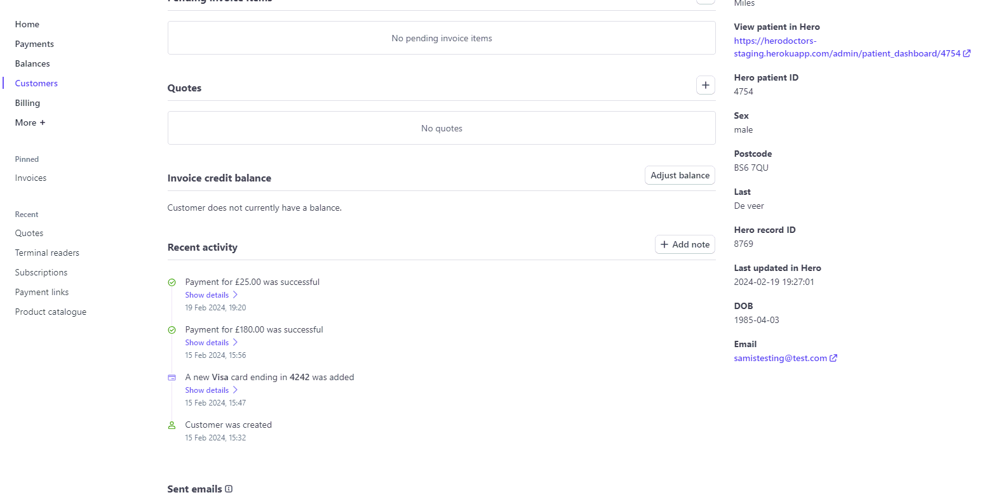Screen dimensions: 996x495
Task: Click the plus icon beside Quotes
Action: pyautogui.click(x=705, y=85)
